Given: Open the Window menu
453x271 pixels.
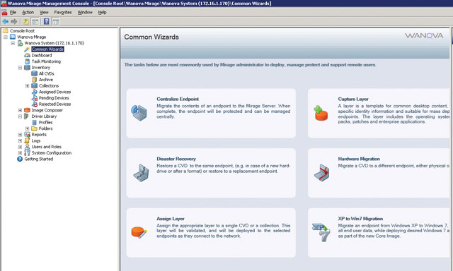Looking at the screenshot, I should click(85, 13).
